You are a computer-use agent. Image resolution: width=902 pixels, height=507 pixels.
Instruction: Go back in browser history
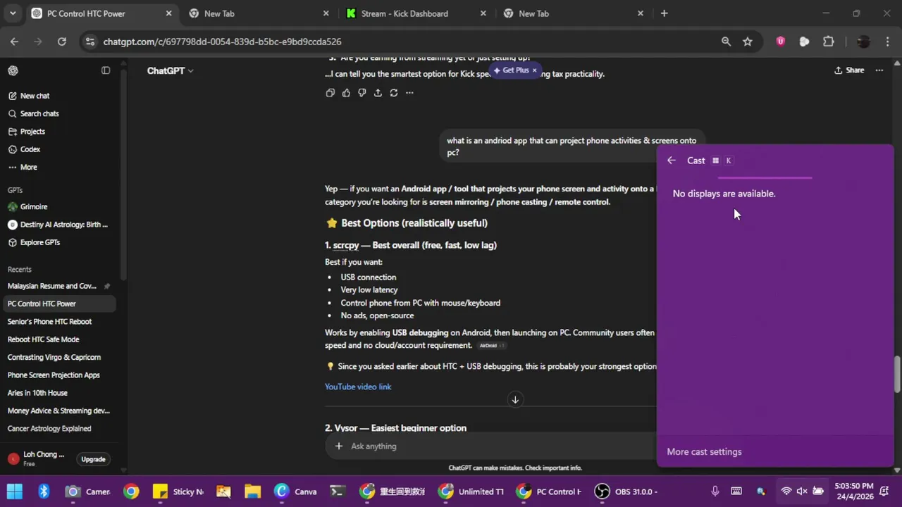pyautogui.click(x=15, y=42)
